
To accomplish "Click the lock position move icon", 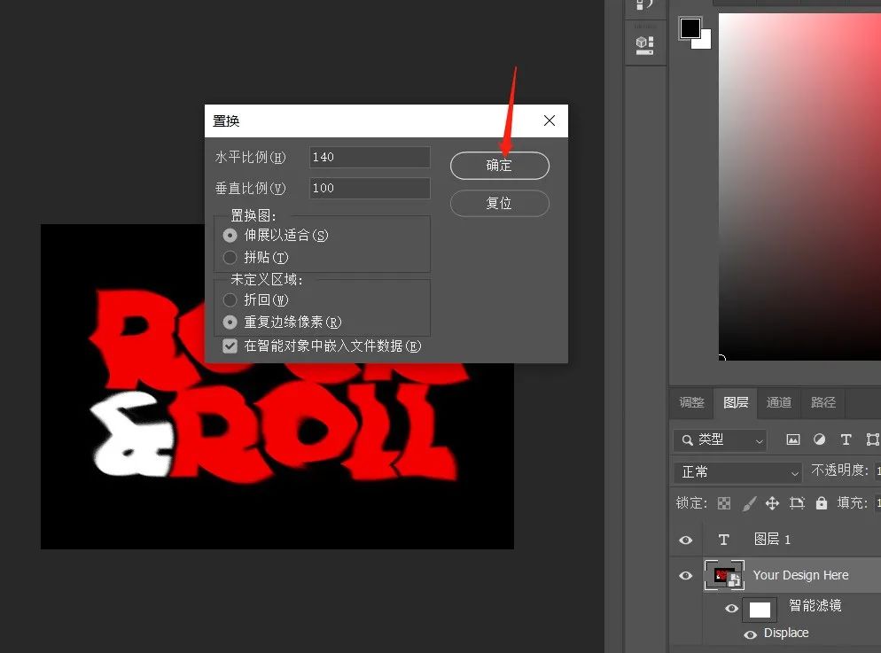I will [x=772, y=503].
